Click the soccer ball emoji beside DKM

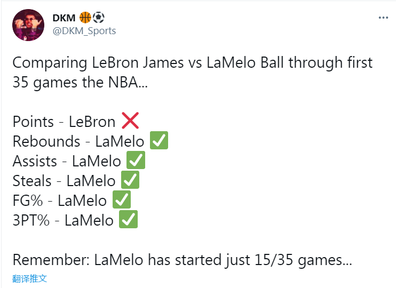click(99, 18)
